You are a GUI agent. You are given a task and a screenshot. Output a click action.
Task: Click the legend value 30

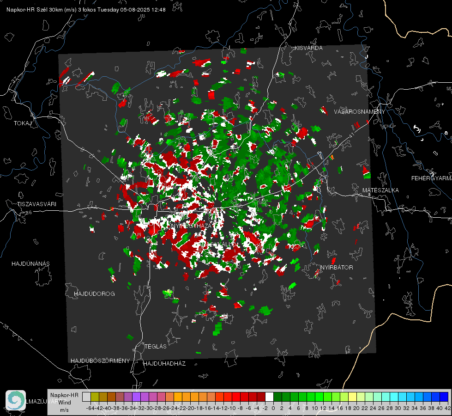[x=398, y=408]
